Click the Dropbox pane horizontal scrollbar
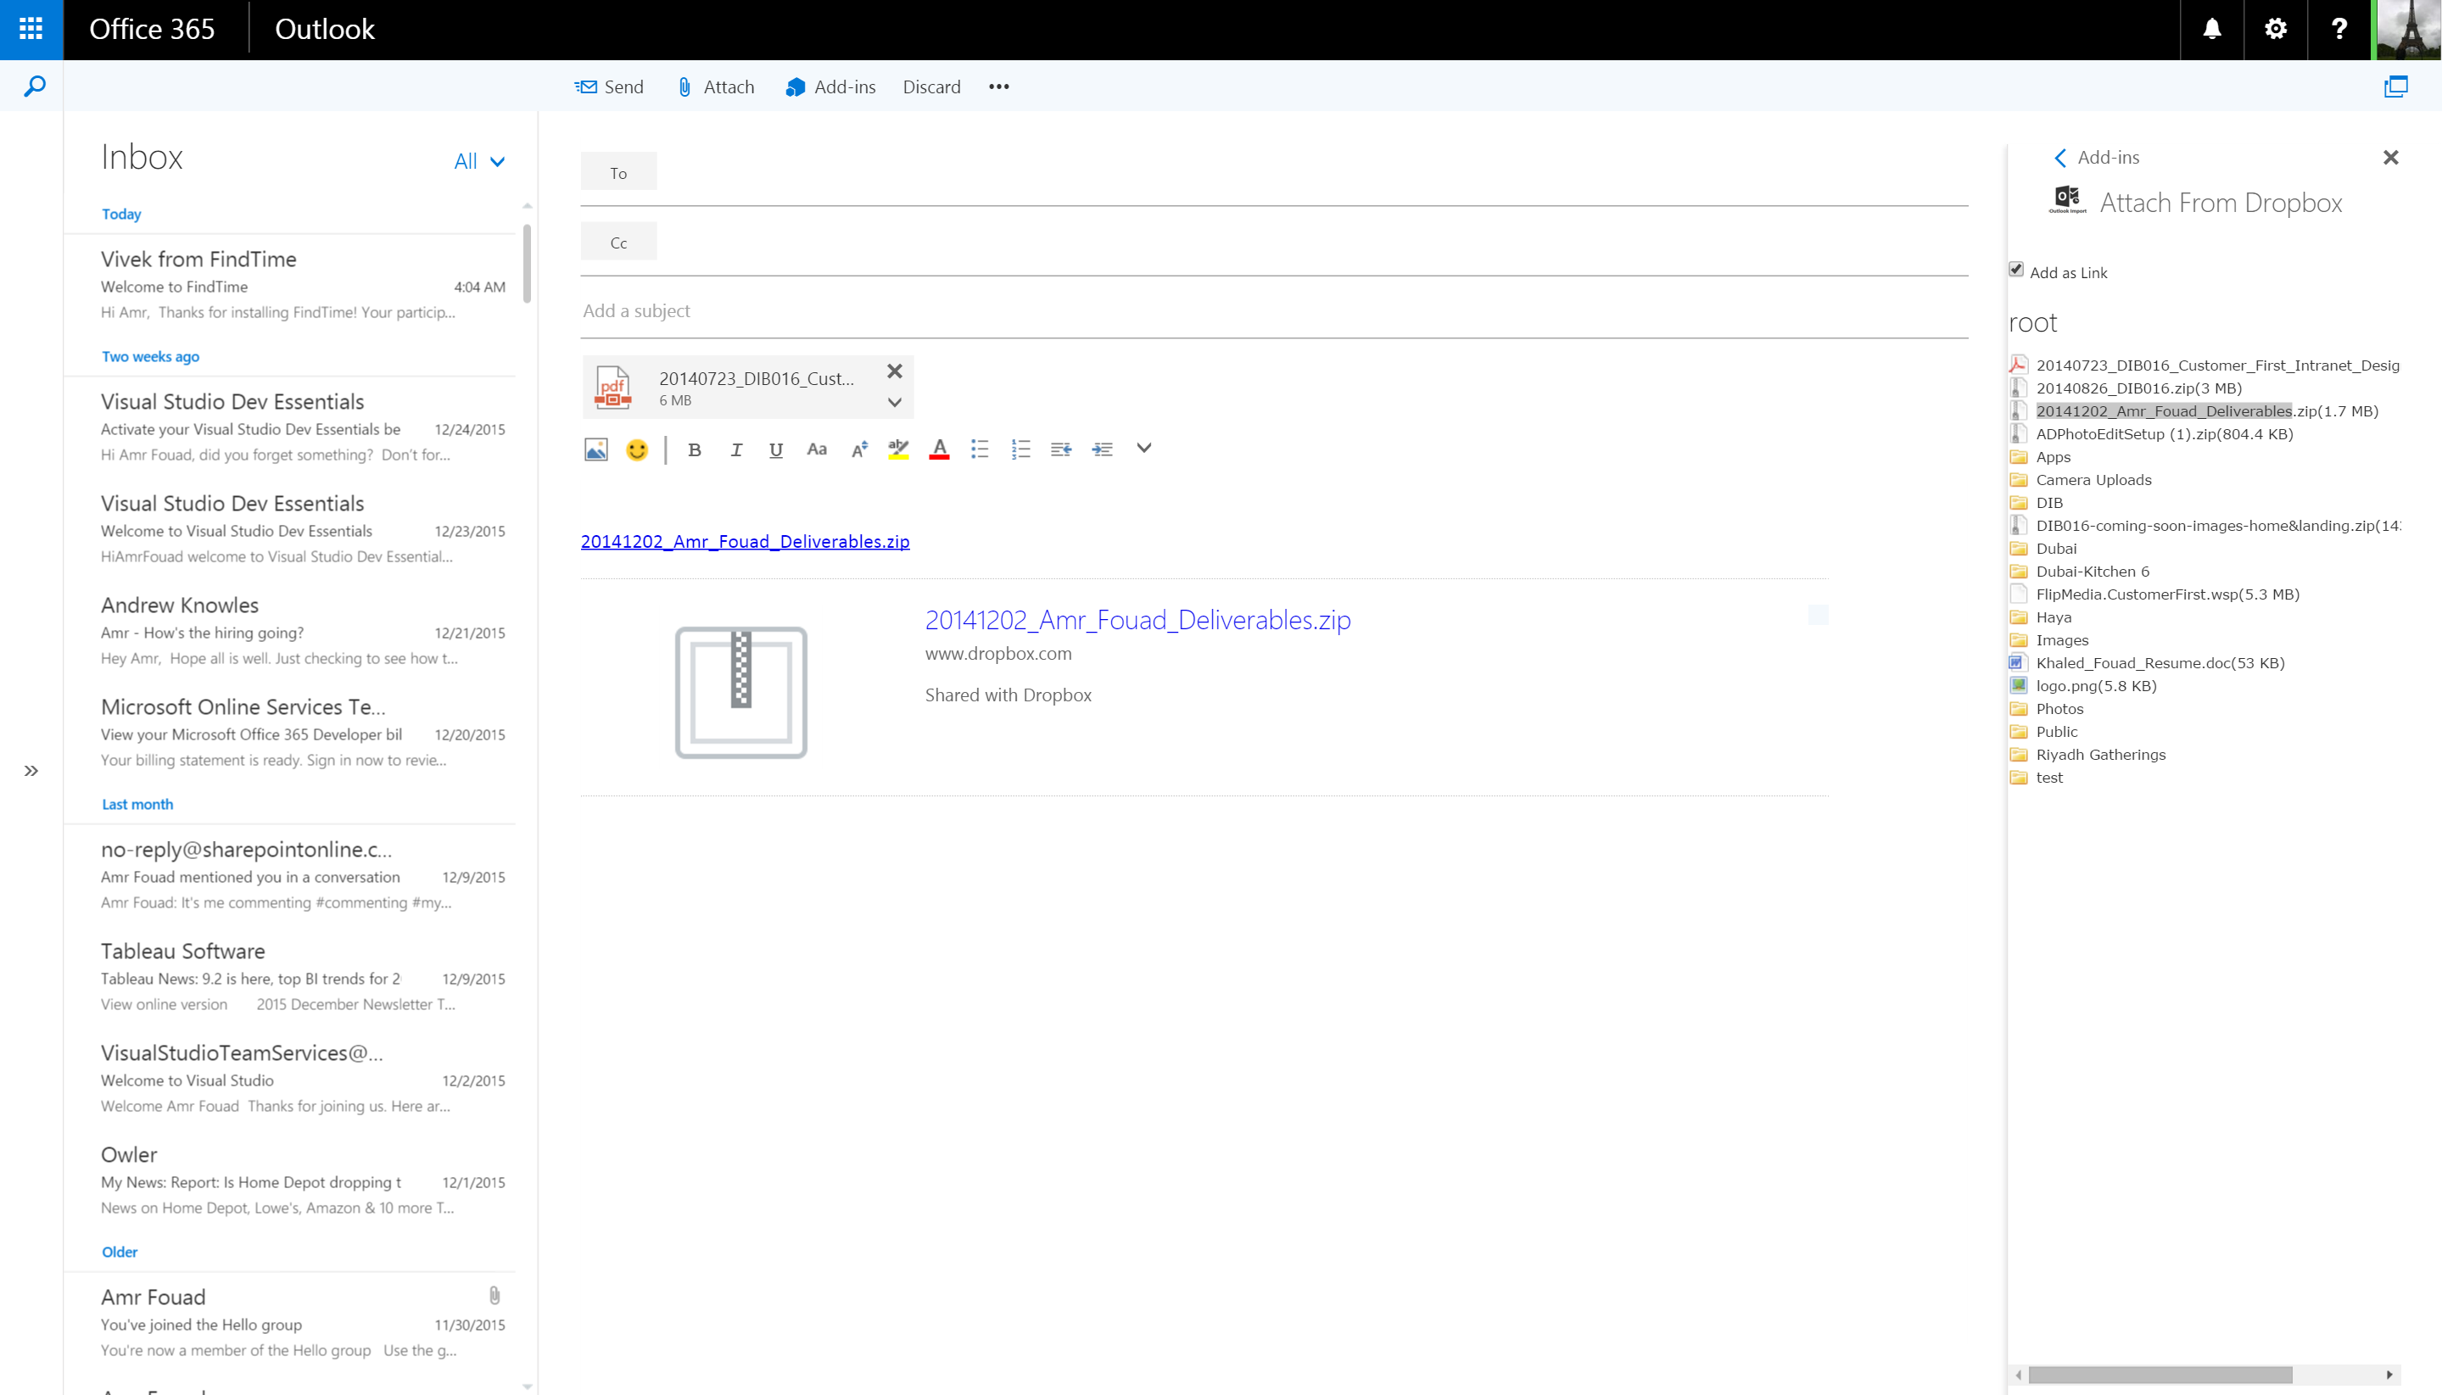The height and width of the screenshot is (1395, 2442). point(2160,1375)
